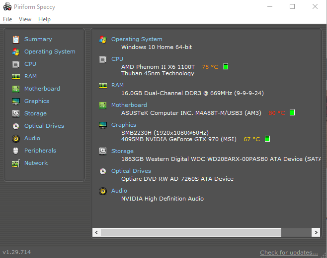Click the Summary clipboard icon in sidebar
Screen dimensions: 327x258
click(x=16, y=39)
